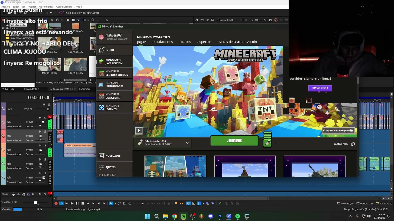Switch to the Instalaciones tab
The width and height of the screenshot is (394, 221).
[x=163, y=42]
